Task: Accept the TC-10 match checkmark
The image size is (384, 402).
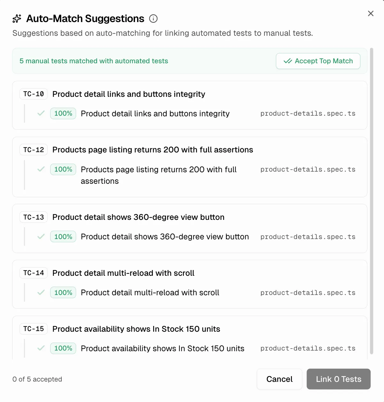Action: tap(41, 113)
